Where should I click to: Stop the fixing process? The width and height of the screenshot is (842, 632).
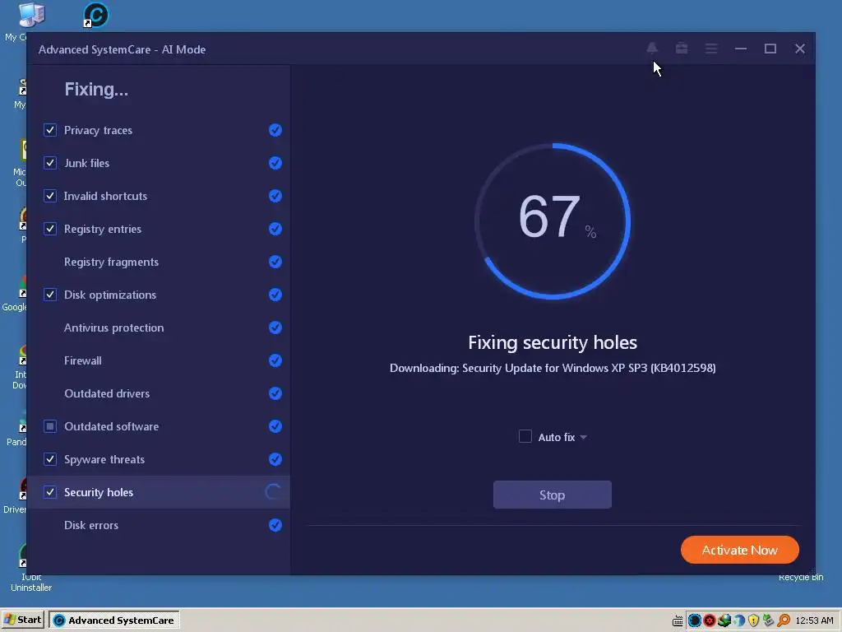pos(552,495)
